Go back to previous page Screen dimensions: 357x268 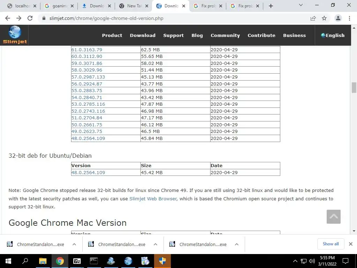pos(8,18)
